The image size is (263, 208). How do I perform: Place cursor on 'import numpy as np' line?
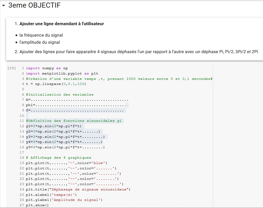click(x=47, y=68)
